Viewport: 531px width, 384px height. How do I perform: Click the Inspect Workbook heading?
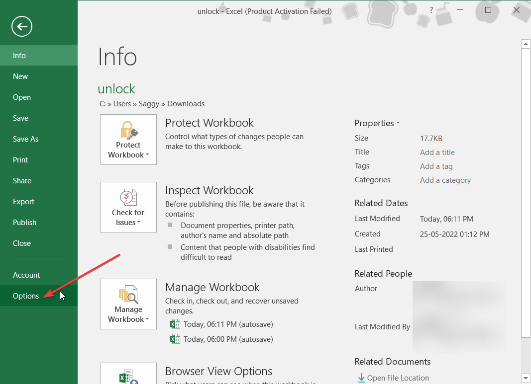210,190
